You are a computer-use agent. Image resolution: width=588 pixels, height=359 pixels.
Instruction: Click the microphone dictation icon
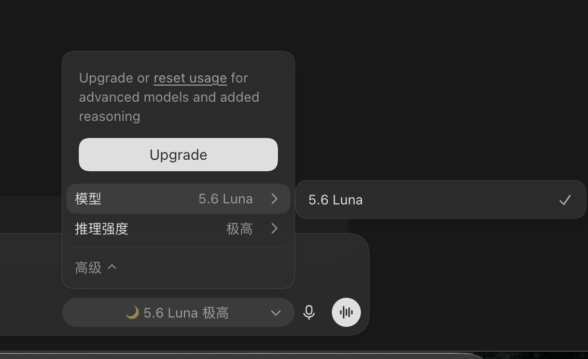[309, 312]
